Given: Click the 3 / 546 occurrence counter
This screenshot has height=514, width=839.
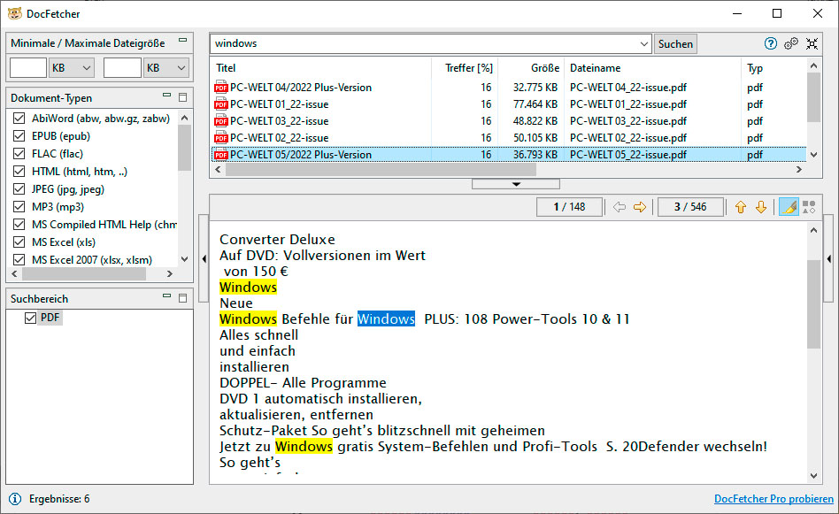Looking at the screenshot, I should 690,207.
